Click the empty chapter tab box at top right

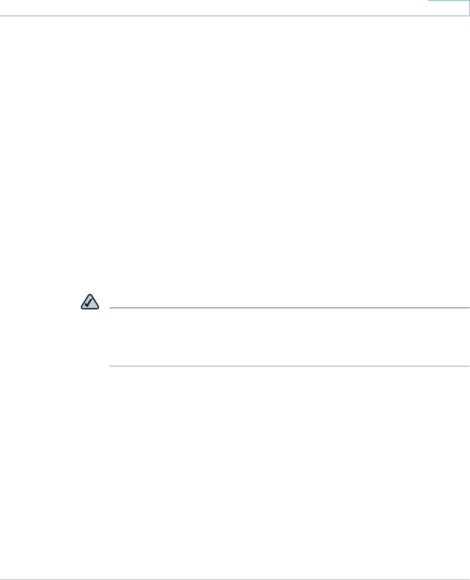448,8
